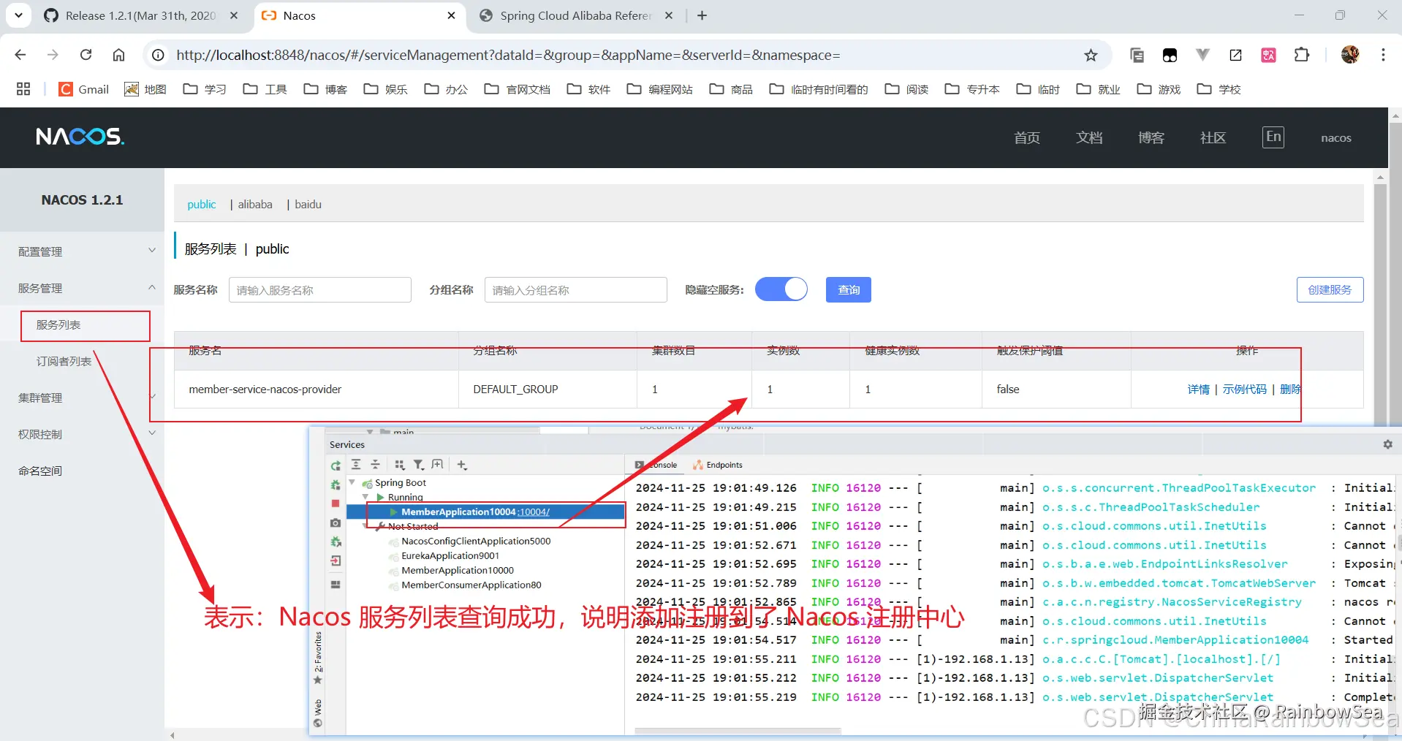Switch language with the En button
Viewport: 1402px width, 741px height.
click(x=1273, y=137)
